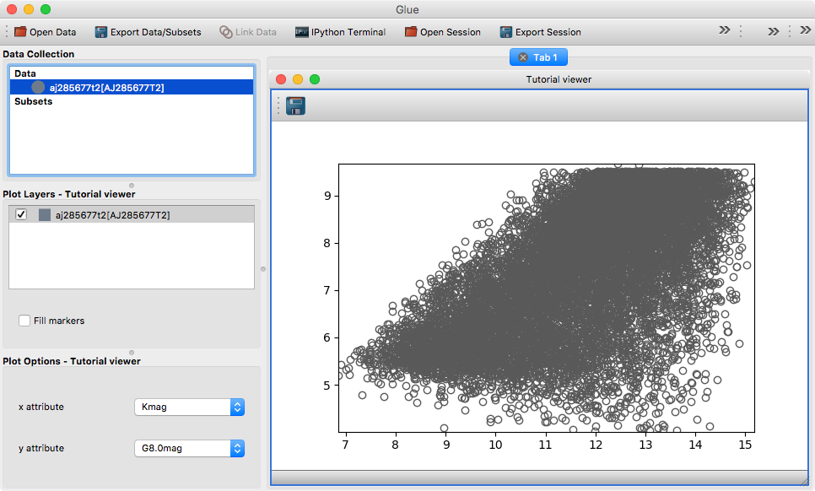Uncheck the aj285677t2 plot layer visibility
The height and width of the screenshot is (491, 815).
click(x=22, y=215)
